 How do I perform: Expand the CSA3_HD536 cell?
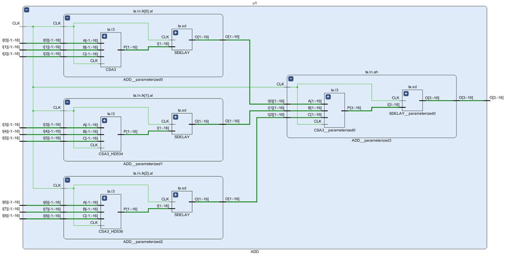pyautogui.click(x=104, y=198)
